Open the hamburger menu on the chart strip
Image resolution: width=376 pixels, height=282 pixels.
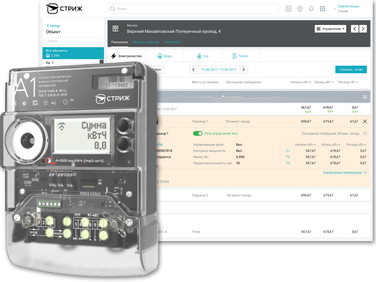pos(365,97)
